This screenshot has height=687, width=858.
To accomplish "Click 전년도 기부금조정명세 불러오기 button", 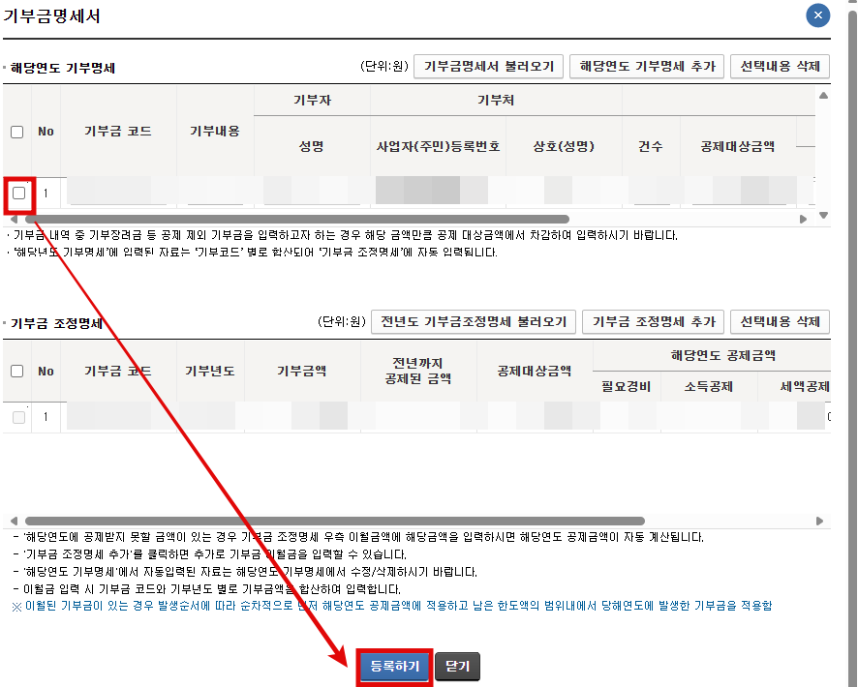I will pyautogui.click(x=474, y=322).
